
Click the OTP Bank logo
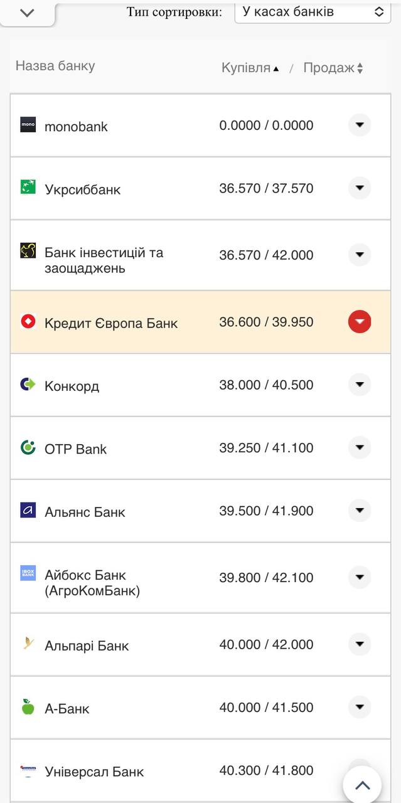coord(28,448)
